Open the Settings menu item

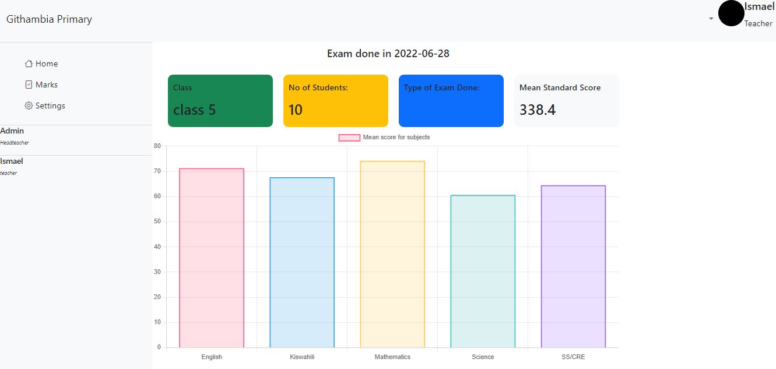tap(50, 106)
